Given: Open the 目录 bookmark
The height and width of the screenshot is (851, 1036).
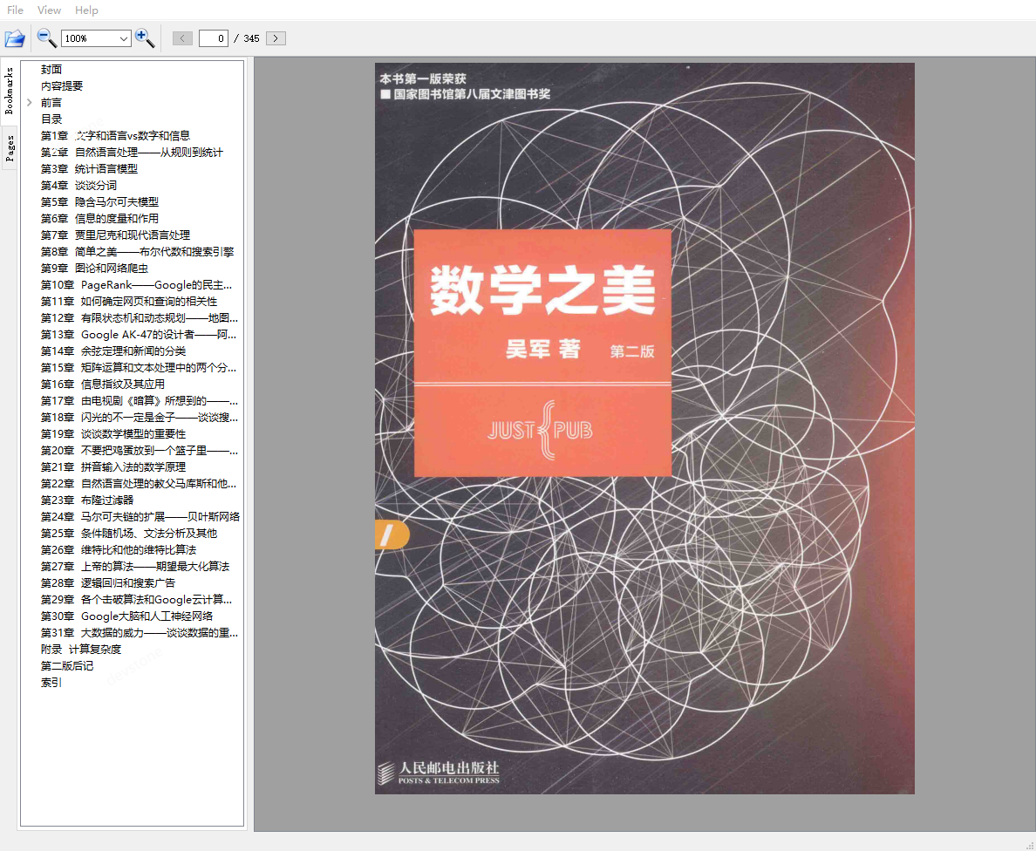Looking at the screenshot, I should coord(51,119).
